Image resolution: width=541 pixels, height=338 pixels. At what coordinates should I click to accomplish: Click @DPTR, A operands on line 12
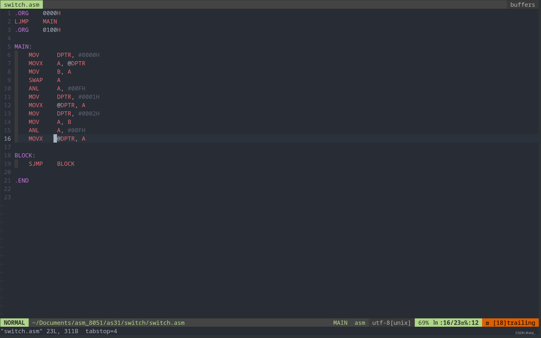(71, 105)
